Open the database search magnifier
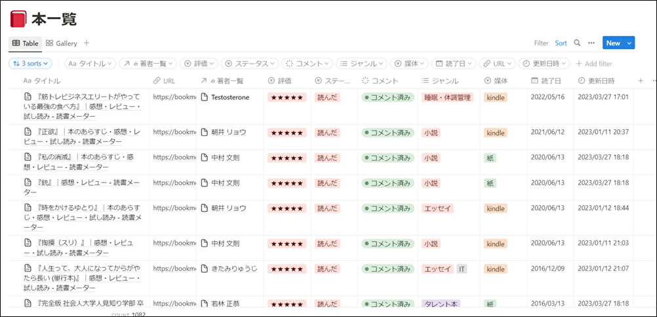 tap(577, 43)
